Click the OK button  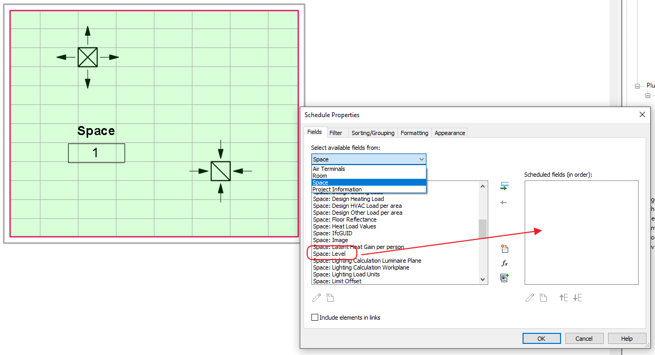[542, 338]
